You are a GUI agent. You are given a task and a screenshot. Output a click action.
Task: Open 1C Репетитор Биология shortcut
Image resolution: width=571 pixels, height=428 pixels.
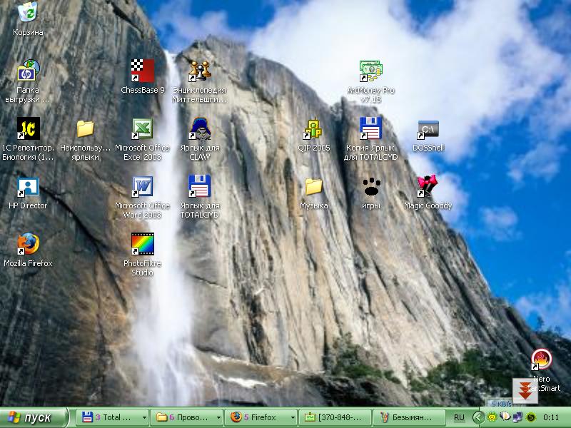[28, 128]
